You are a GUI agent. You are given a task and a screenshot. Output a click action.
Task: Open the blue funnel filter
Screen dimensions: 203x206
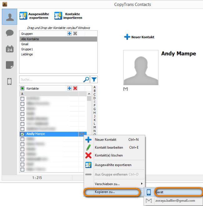click(94, 79)
